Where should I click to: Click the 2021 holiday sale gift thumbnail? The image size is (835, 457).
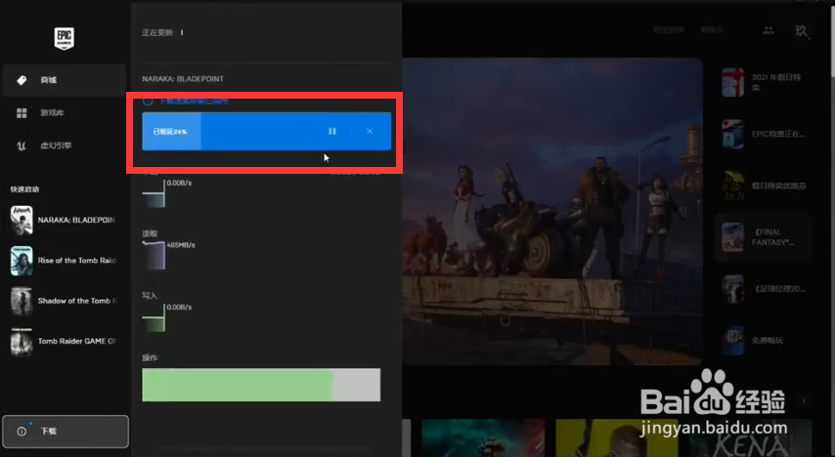pyautogui.click(x=732, y=82)
